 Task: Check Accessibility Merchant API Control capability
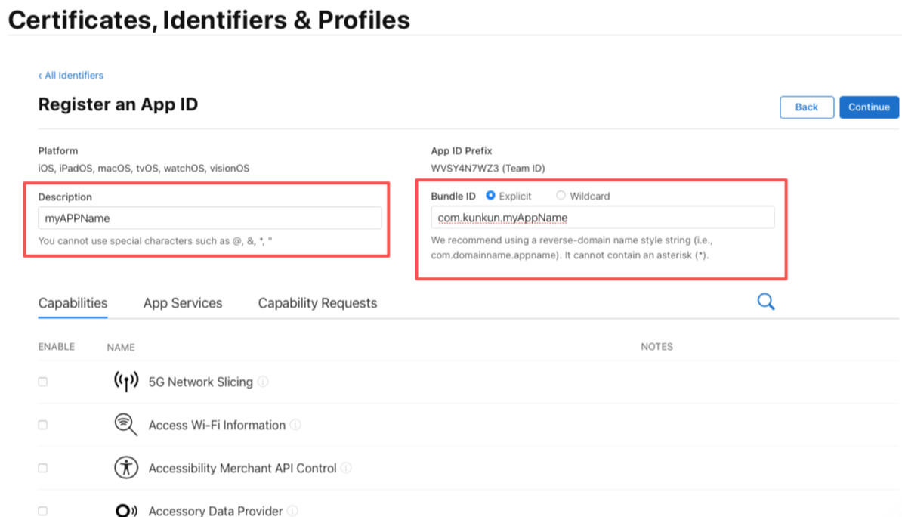click(42, 468)
